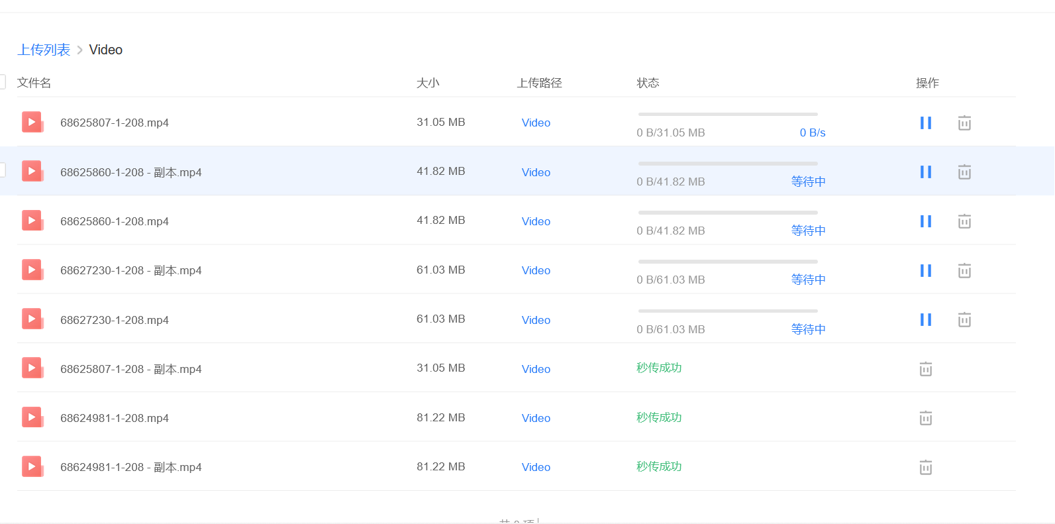Pause upload of 68625860-1-208.mp4
Image resolution: width=1055 pixels, height=524 pixels.
point(925,221)
